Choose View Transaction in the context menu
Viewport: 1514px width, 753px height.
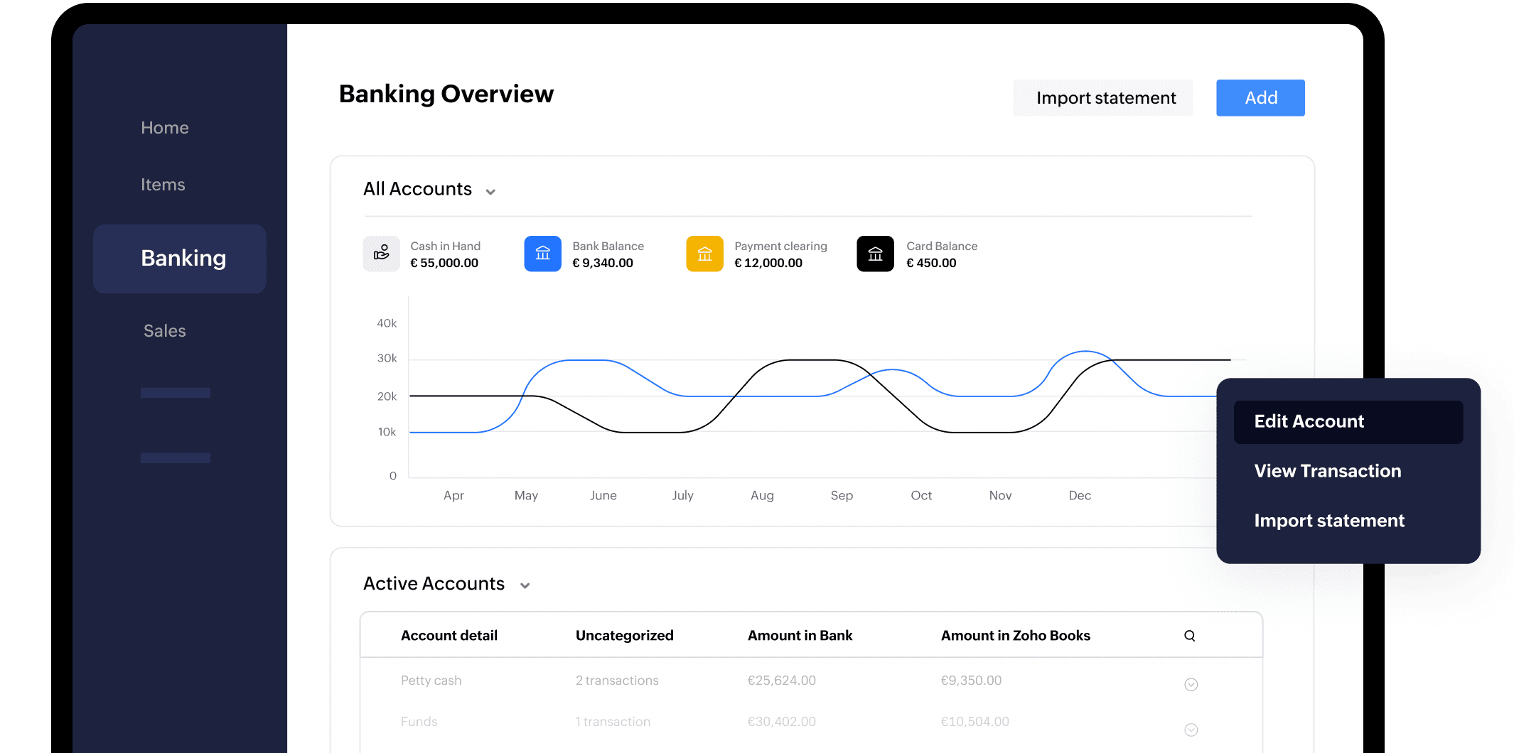[x=1328, y=471]
